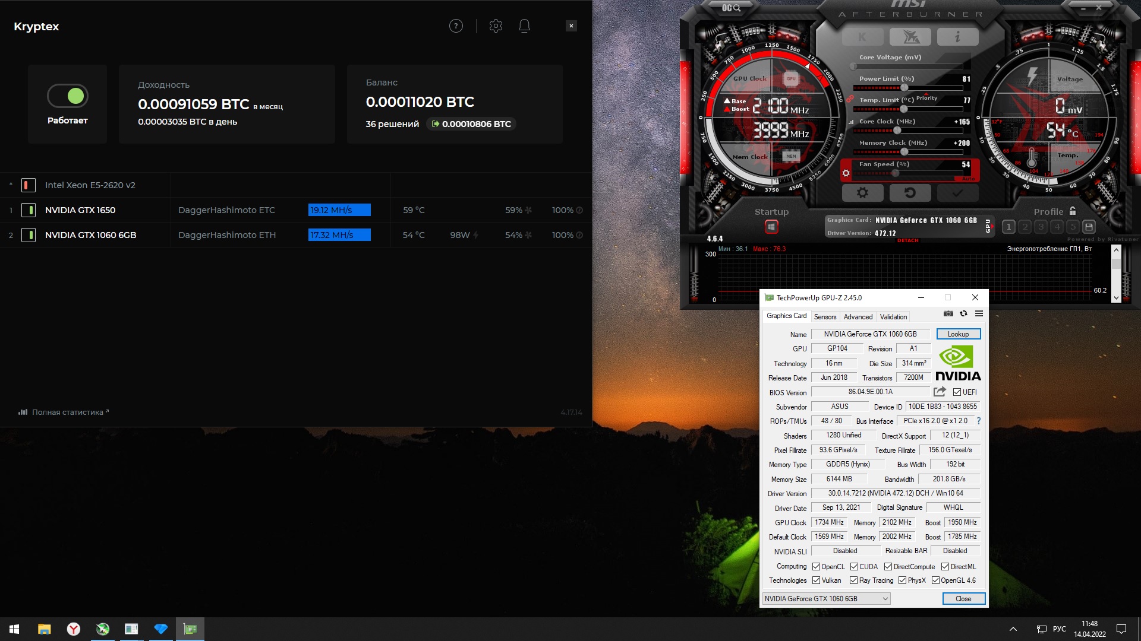Open the Windows Start menu

pos(14,629)
